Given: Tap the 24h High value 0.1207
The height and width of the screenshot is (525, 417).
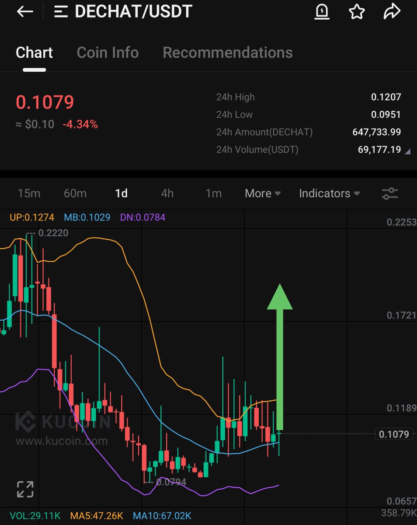Looking at the screenshot, I should pos(386,97).
